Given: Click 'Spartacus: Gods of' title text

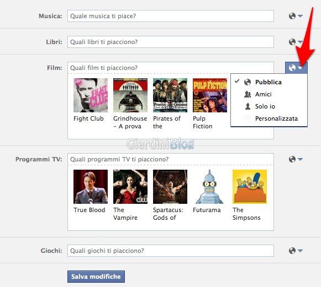Looking at the screenshot, I should point(169,214).
